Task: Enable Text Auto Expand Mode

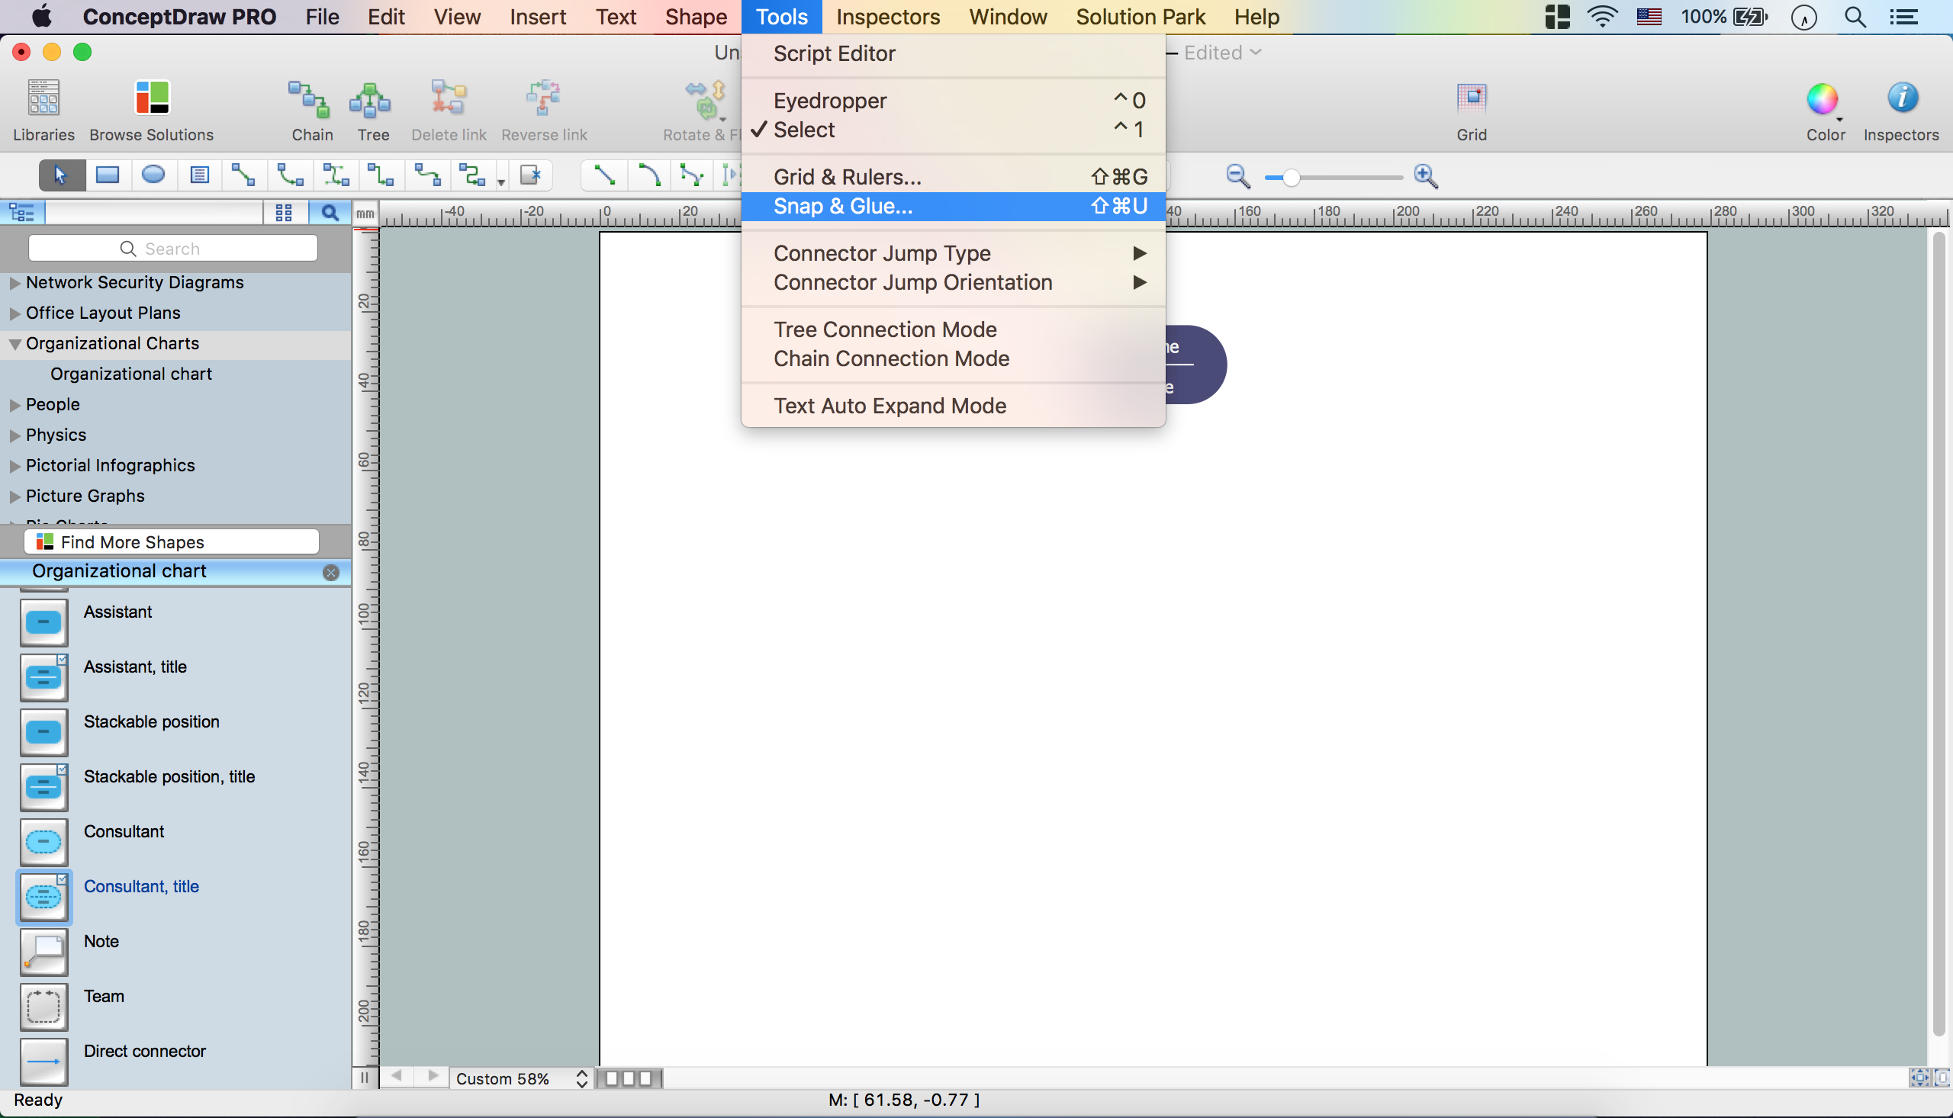Action: [x=890, y=406]
